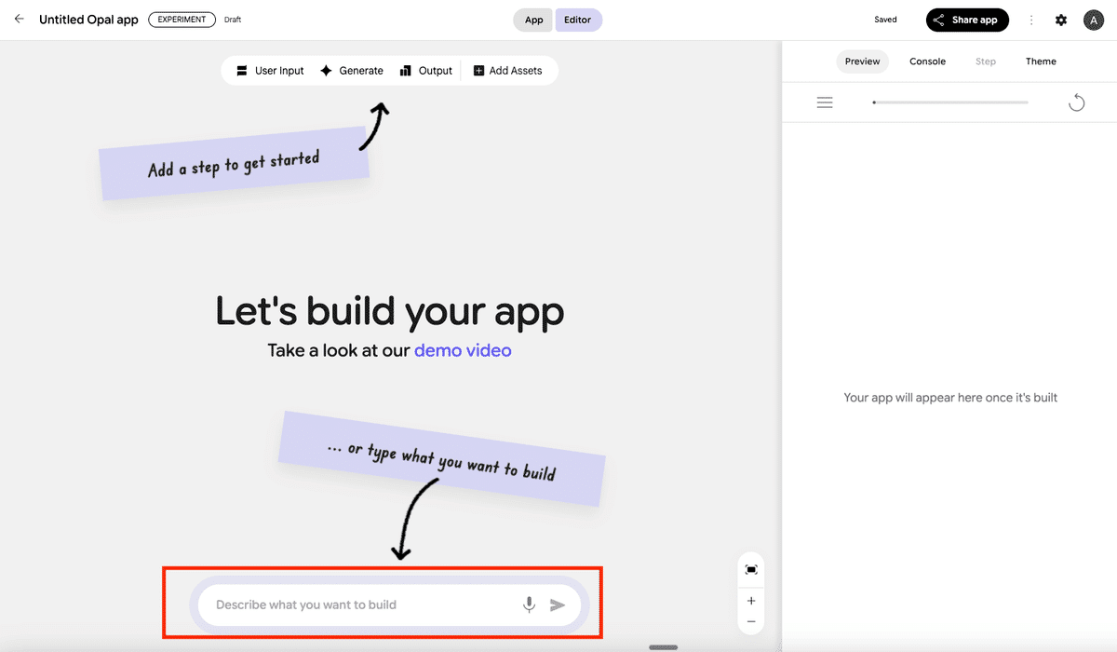
Task: Click the account avatar icon
Action: tap(1094, 20)
